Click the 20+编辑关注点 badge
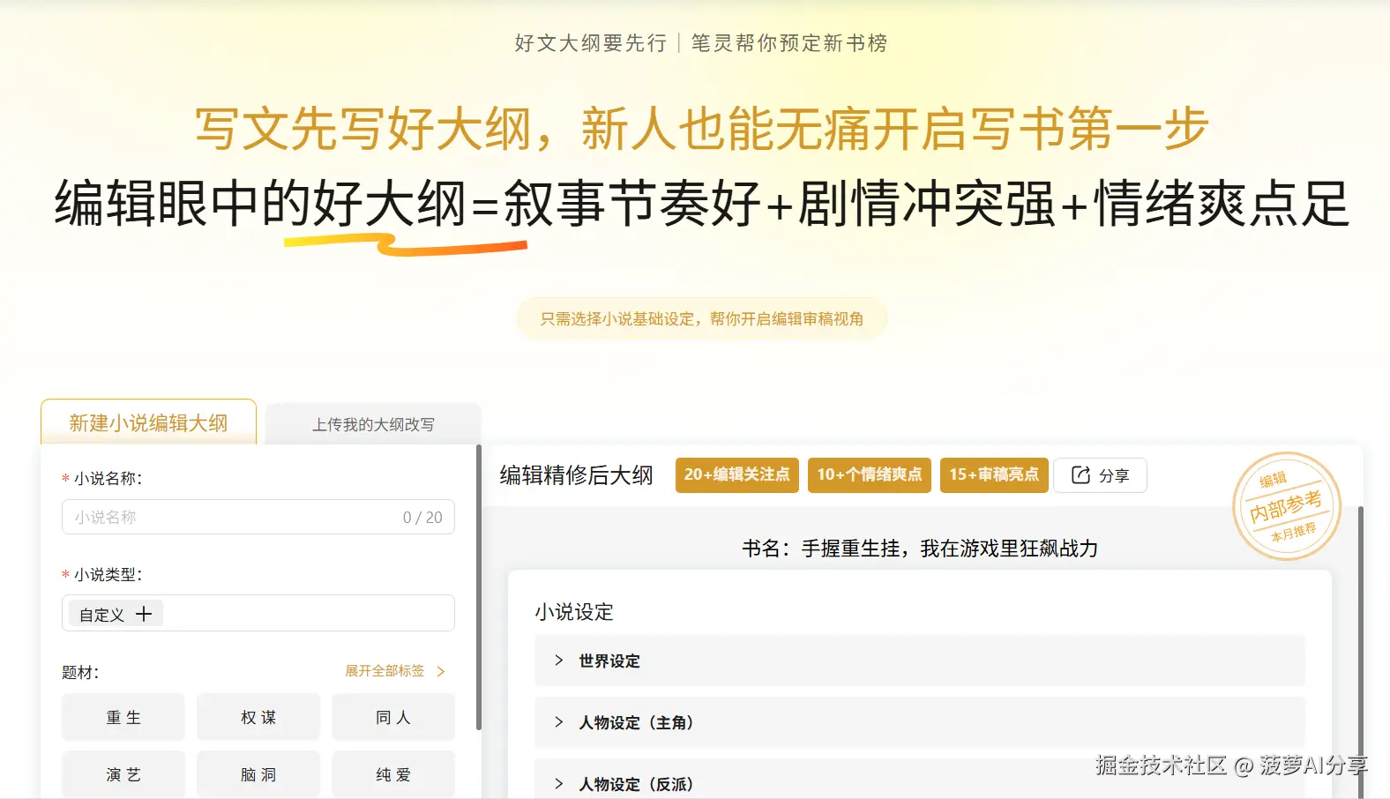 pos(737,475)
